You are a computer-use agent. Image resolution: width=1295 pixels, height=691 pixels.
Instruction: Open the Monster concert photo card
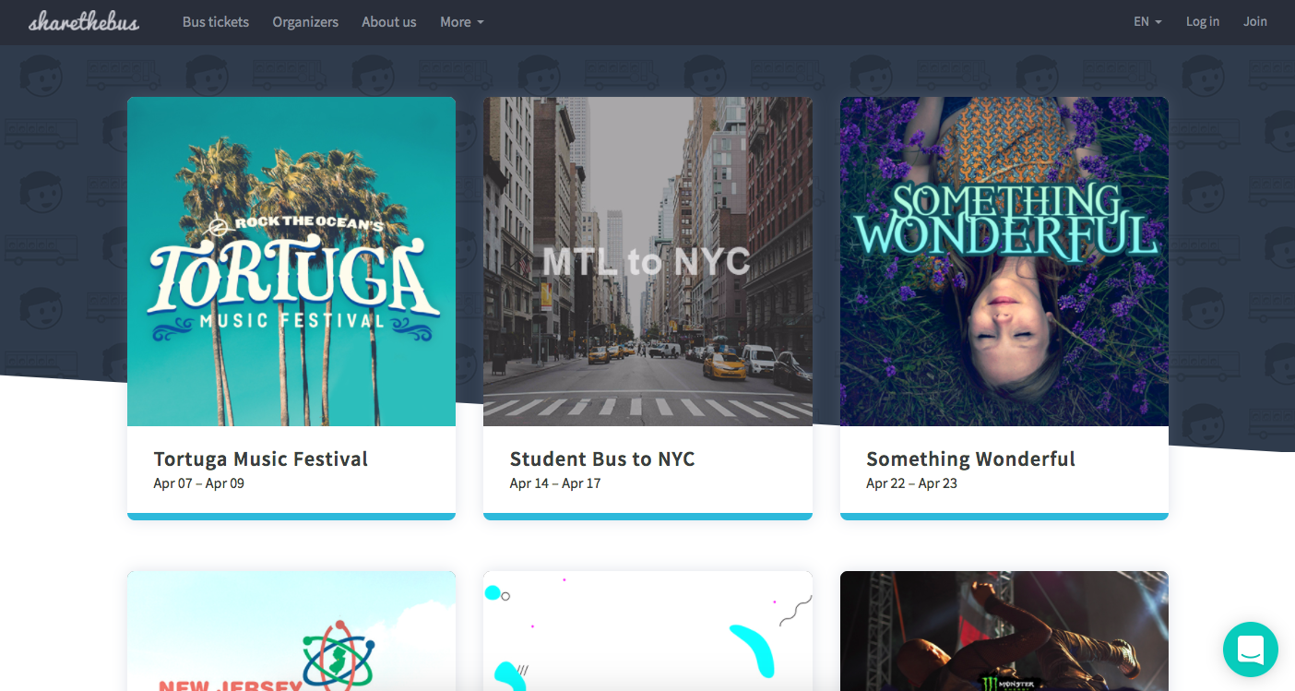point(1004,631)
